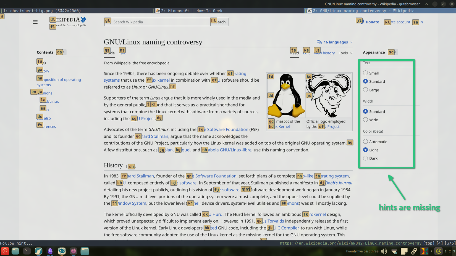Click the Debian menu icon
456x256 pixels.
click(x=5, y=251)
